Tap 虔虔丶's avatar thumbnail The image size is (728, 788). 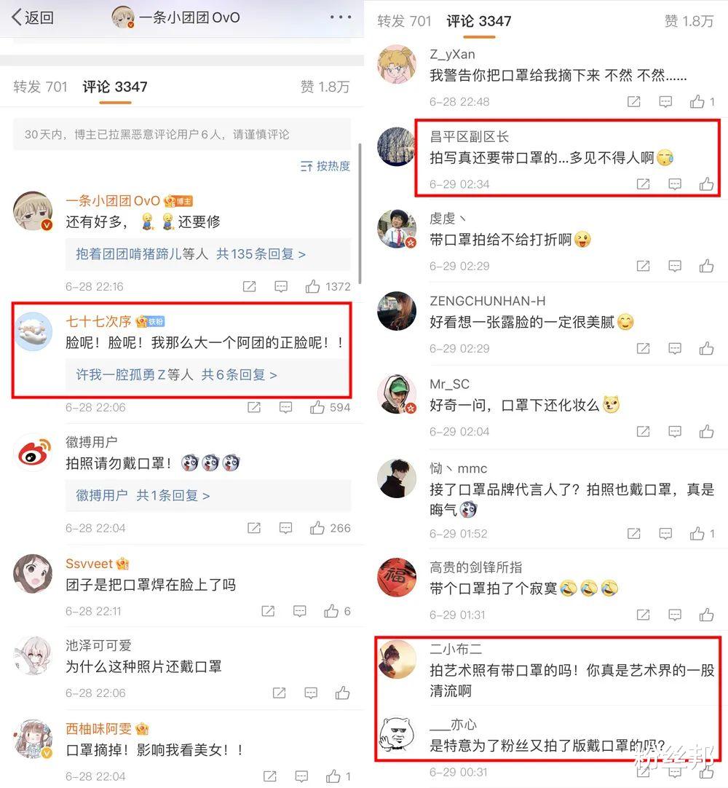click(x=397, y=229)
